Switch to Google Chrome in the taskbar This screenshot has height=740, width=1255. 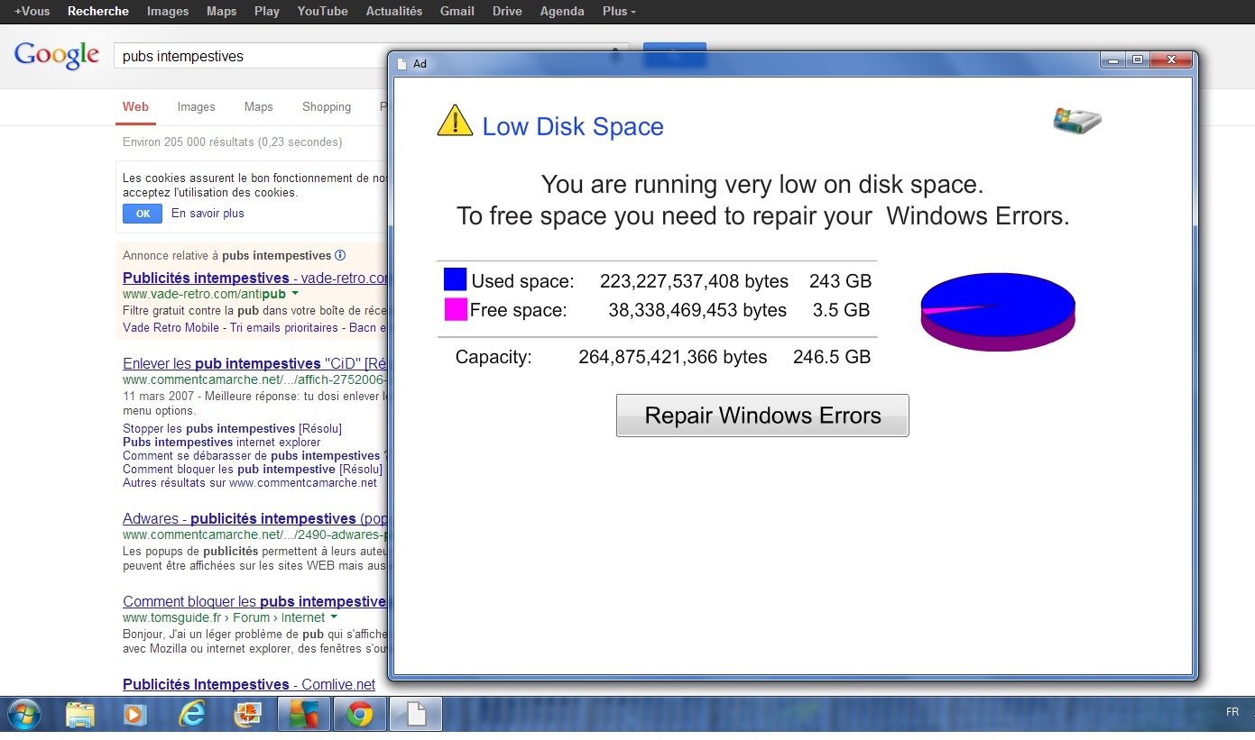pos(359,715)
